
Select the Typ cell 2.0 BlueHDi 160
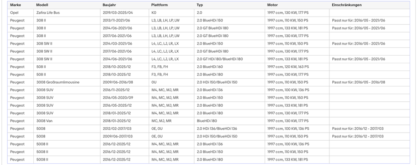tap(229, 67)
